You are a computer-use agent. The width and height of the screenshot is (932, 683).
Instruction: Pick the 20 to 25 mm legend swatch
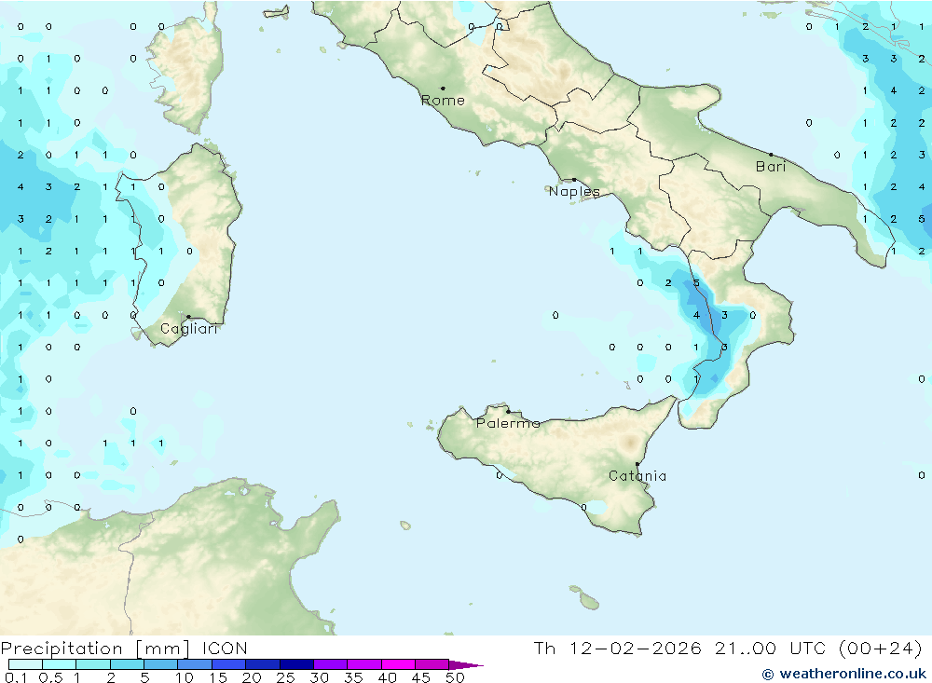[262, 664]
